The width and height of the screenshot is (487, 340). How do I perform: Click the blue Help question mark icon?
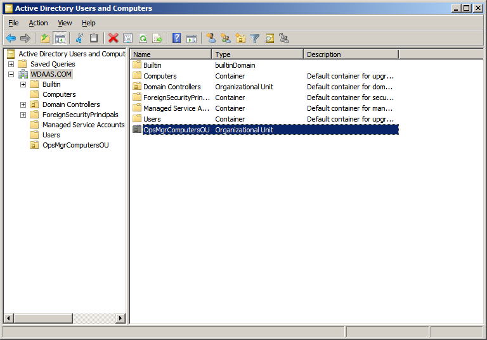click(x=177, y=39)
